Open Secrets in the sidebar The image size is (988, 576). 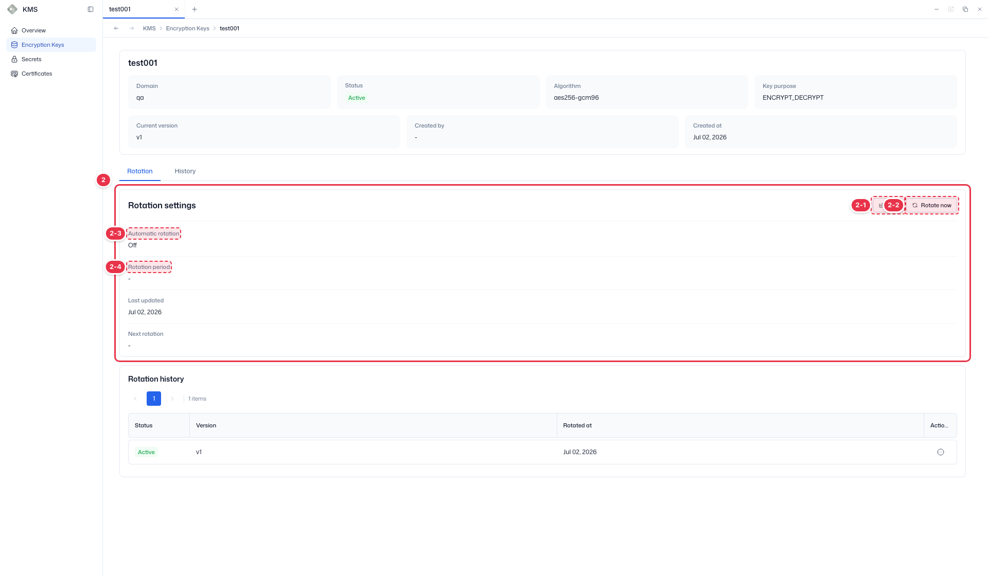click(x=51, y=59)
